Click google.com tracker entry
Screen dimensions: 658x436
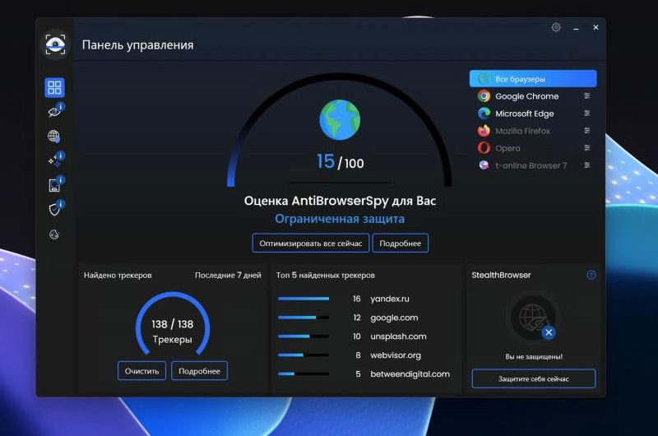pos(394,318)
